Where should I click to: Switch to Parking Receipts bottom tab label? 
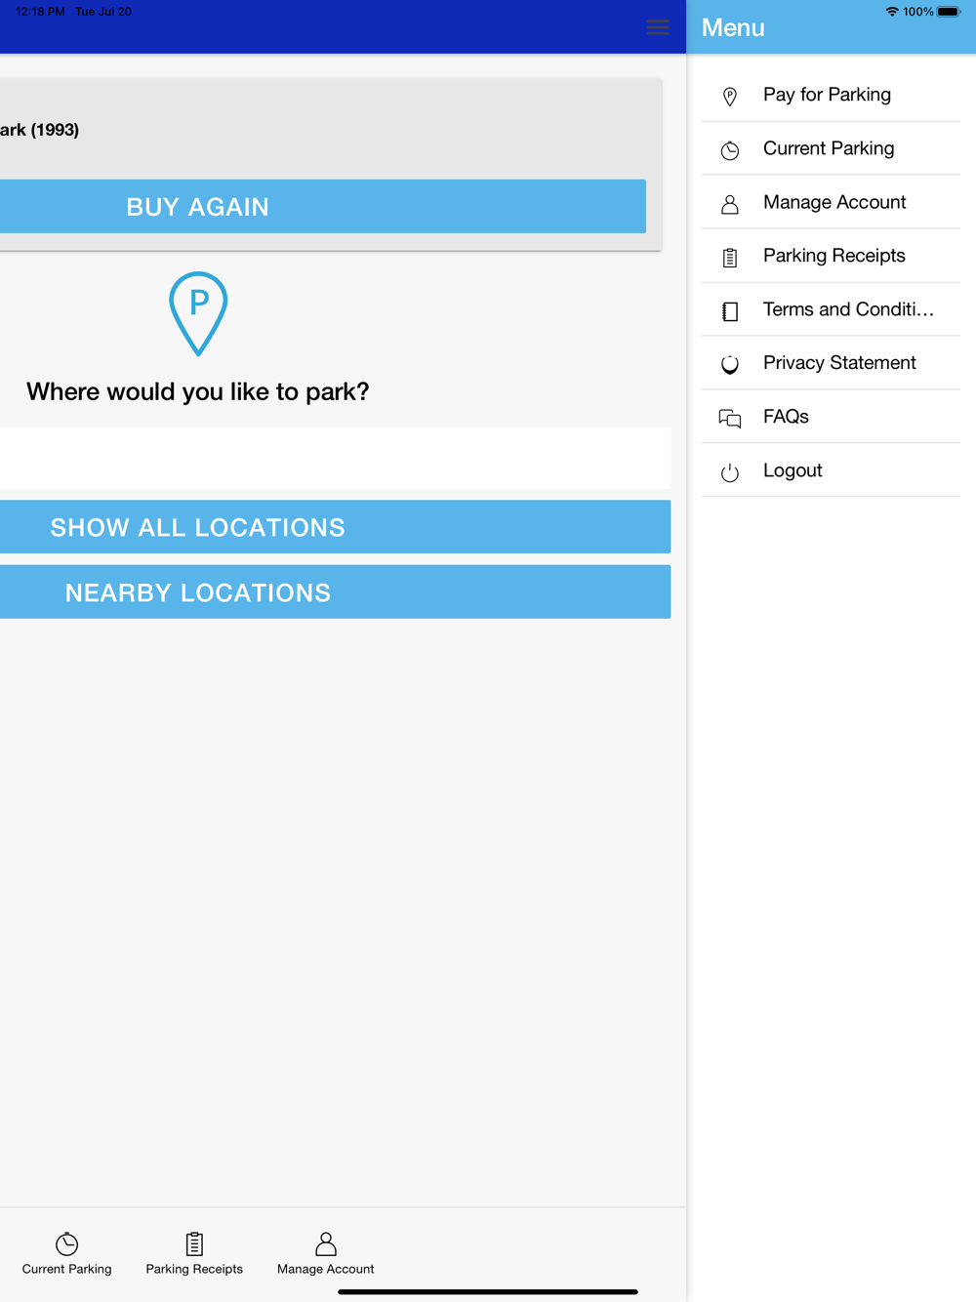(194, 1269)
